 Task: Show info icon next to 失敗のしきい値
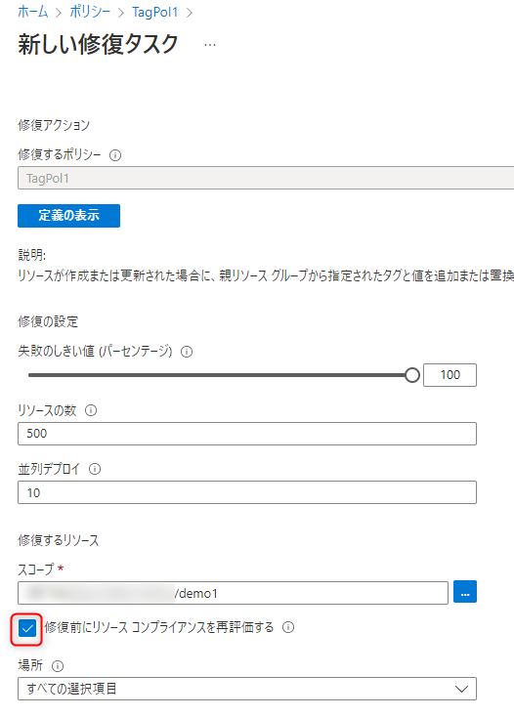pyautogui.click(x=187, y=352)
